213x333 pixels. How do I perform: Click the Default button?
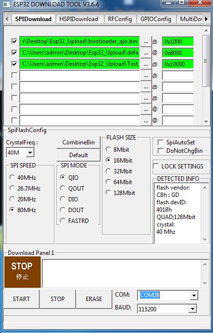(x=79, y=155)
